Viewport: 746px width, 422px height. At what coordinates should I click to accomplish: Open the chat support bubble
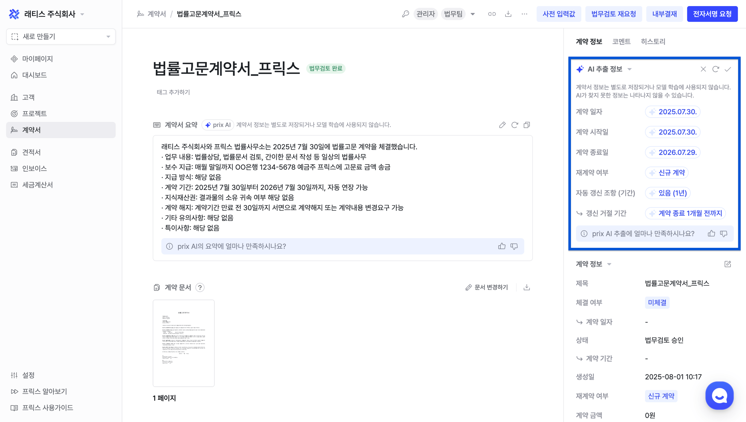pos(719,395)
